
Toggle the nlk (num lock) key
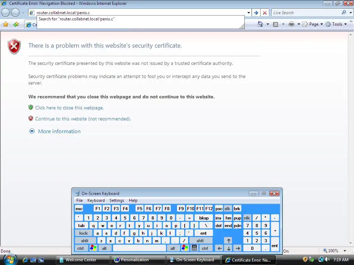pos(247,218)
